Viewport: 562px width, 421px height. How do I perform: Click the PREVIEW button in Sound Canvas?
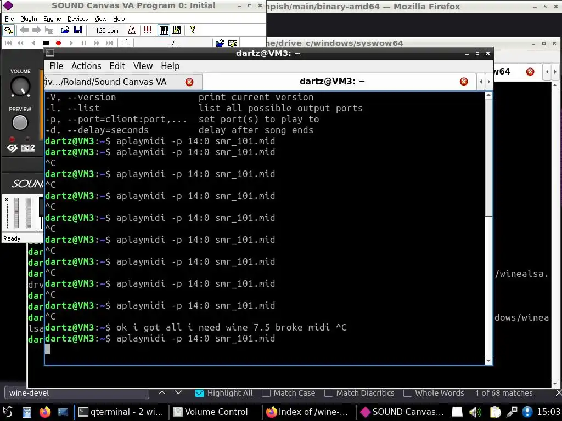[x=20, y=123]
